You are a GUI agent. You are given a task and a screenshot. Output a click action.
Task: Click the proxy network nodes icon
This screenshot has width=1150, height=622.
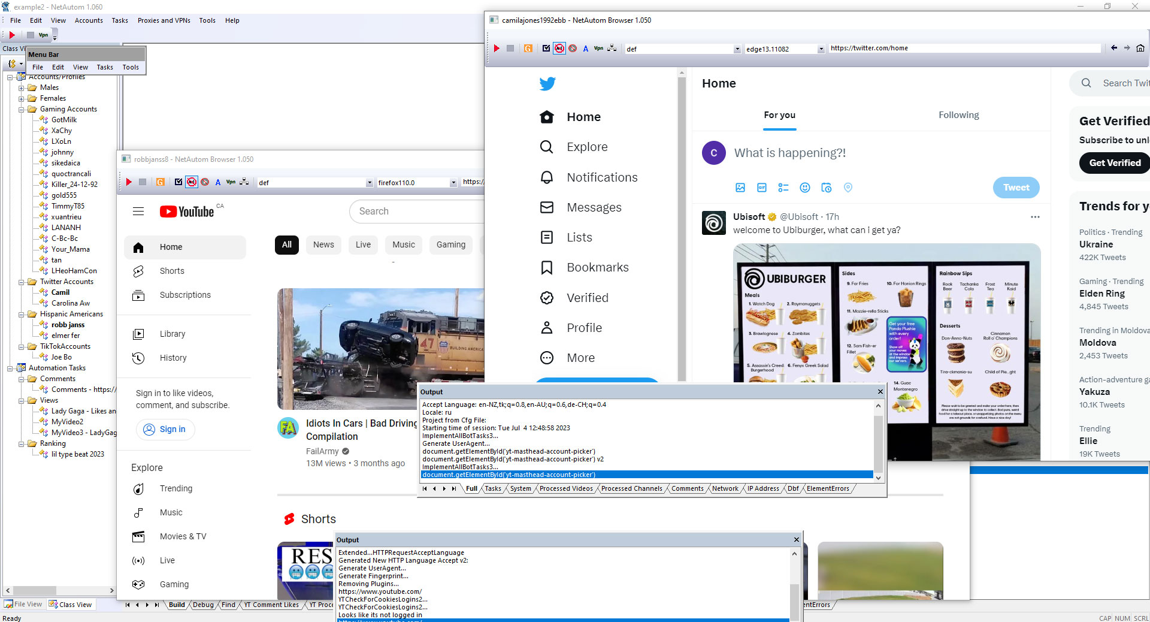click(x=611, y=48)
